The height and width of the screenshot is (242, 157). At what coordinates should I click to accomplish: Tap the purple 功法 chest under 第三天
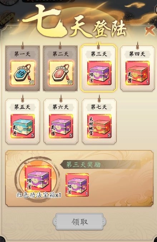pyautogui.click(x=99, y=73)
